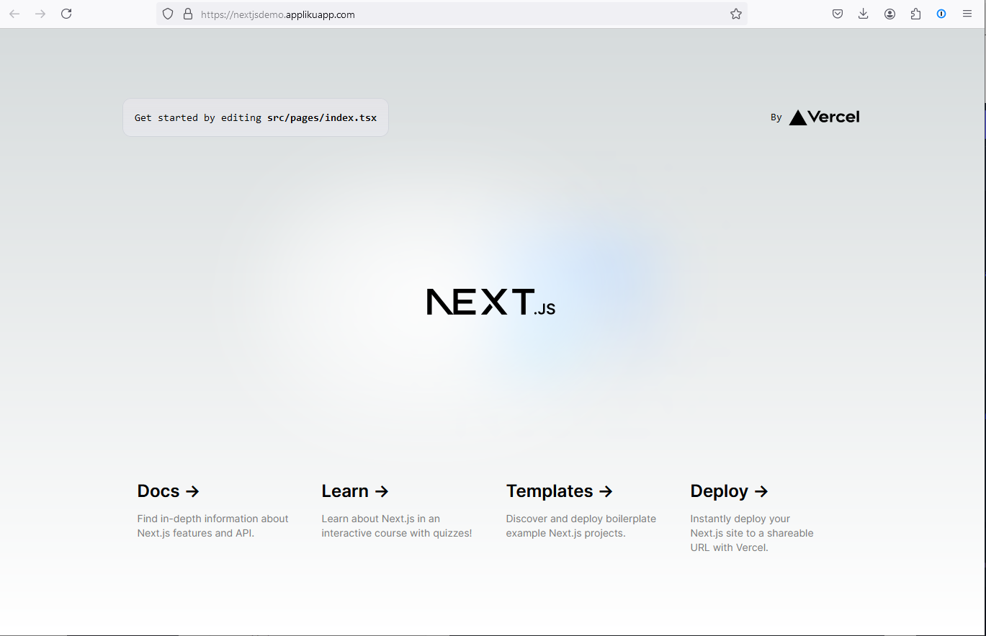Click the padlock site security icon
The height and width of the screenshot is (636, 986).
(188, 14)
